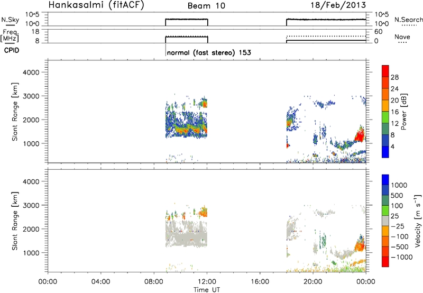The height and width of the screenshot is (293, 423).
Task: Select the 20:00 time tick label
Action: (x=313, y=282)
